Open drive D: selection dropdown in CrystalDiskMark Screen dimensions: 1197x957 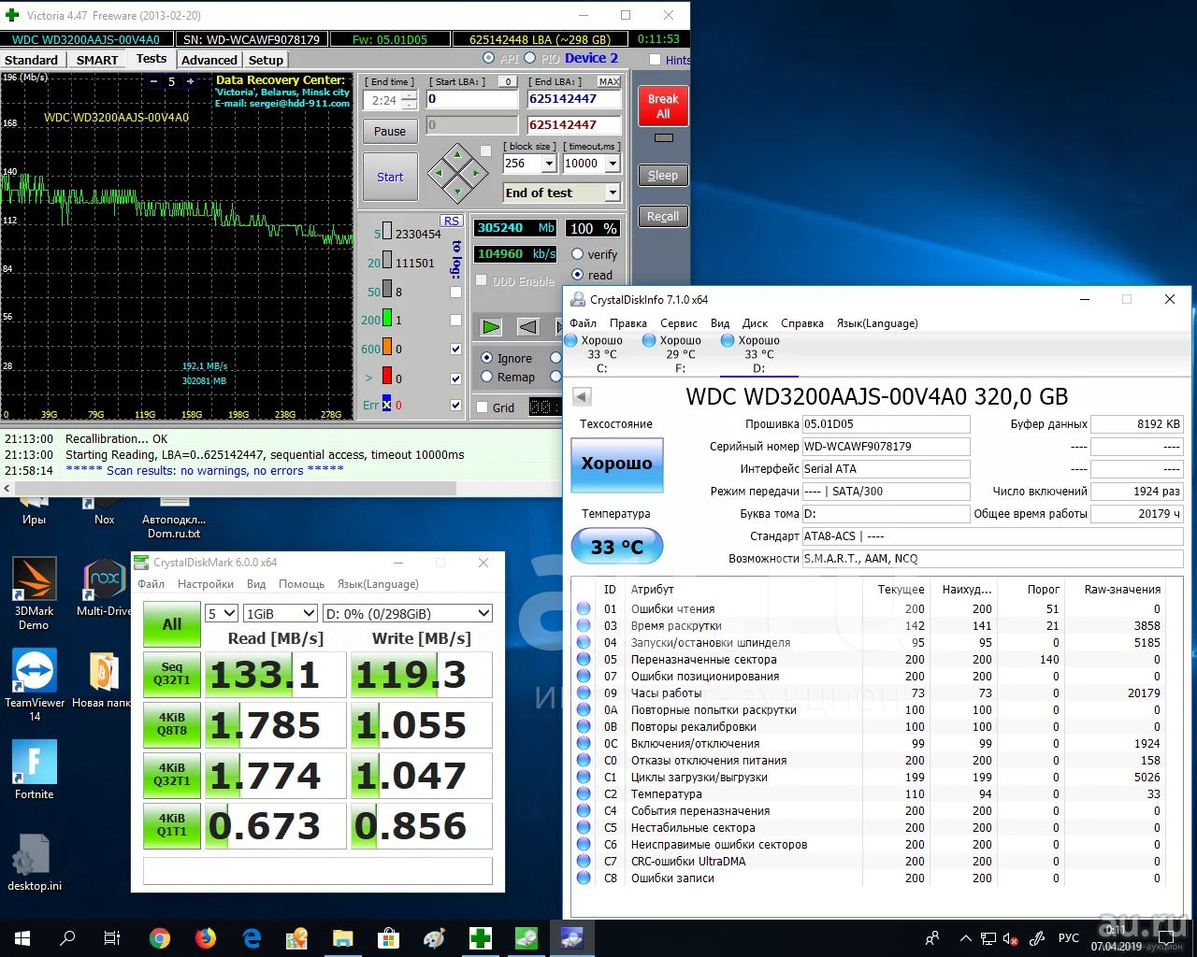pos(407,614)
